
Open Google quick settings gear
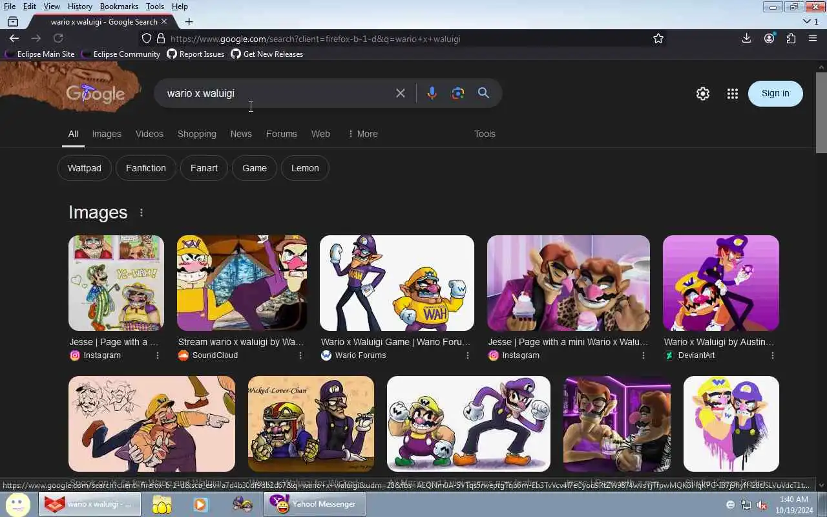(703, 94)
